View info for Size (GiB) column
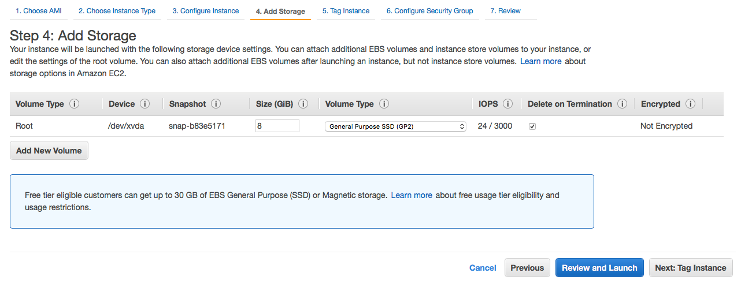Viewport: 741px width, 284px height. click(303, 104)
